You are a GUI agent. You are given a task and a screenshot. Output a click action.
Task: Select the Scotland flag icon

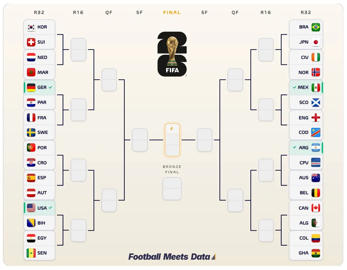316,103
